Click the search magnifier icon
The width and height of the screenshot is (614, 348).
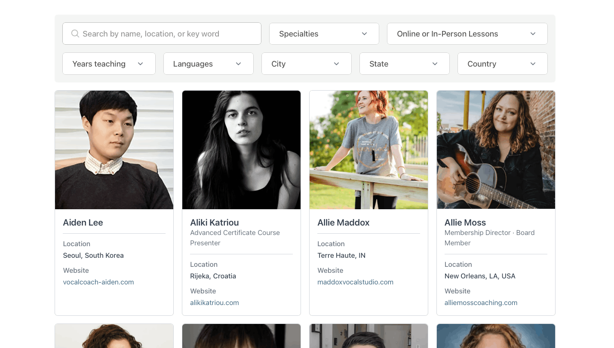pos(75,34)
